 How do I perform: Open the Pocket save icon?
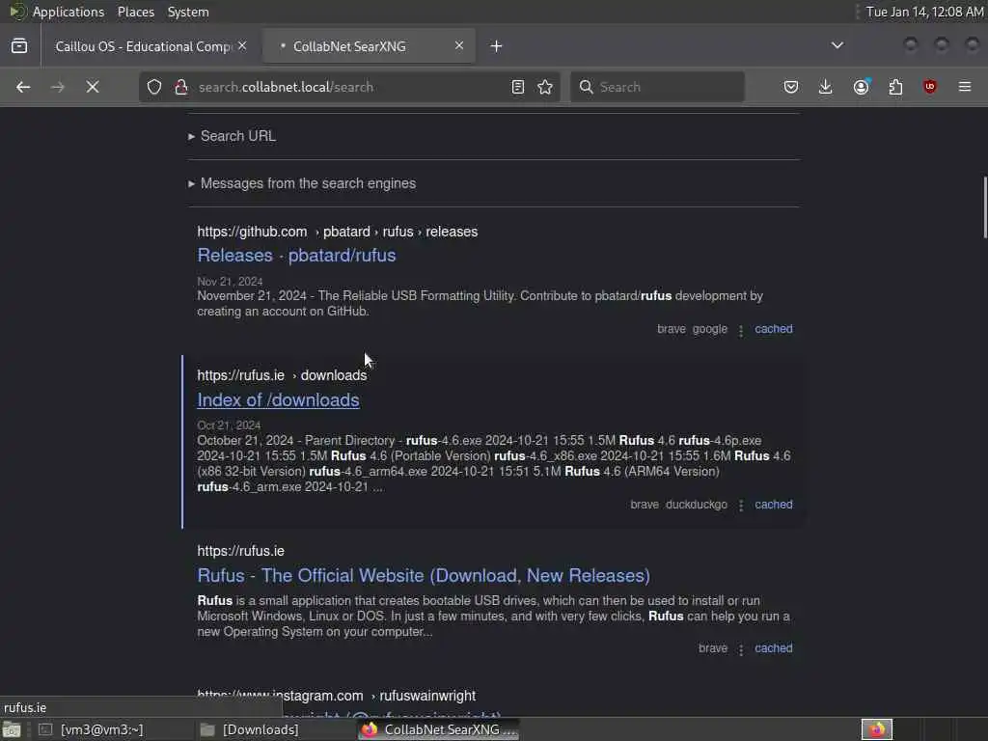click(791, 87)
